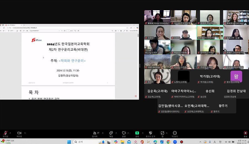Open the 호스트 도구 host tools shield
249x144 pixels.
tap(150, 133)
